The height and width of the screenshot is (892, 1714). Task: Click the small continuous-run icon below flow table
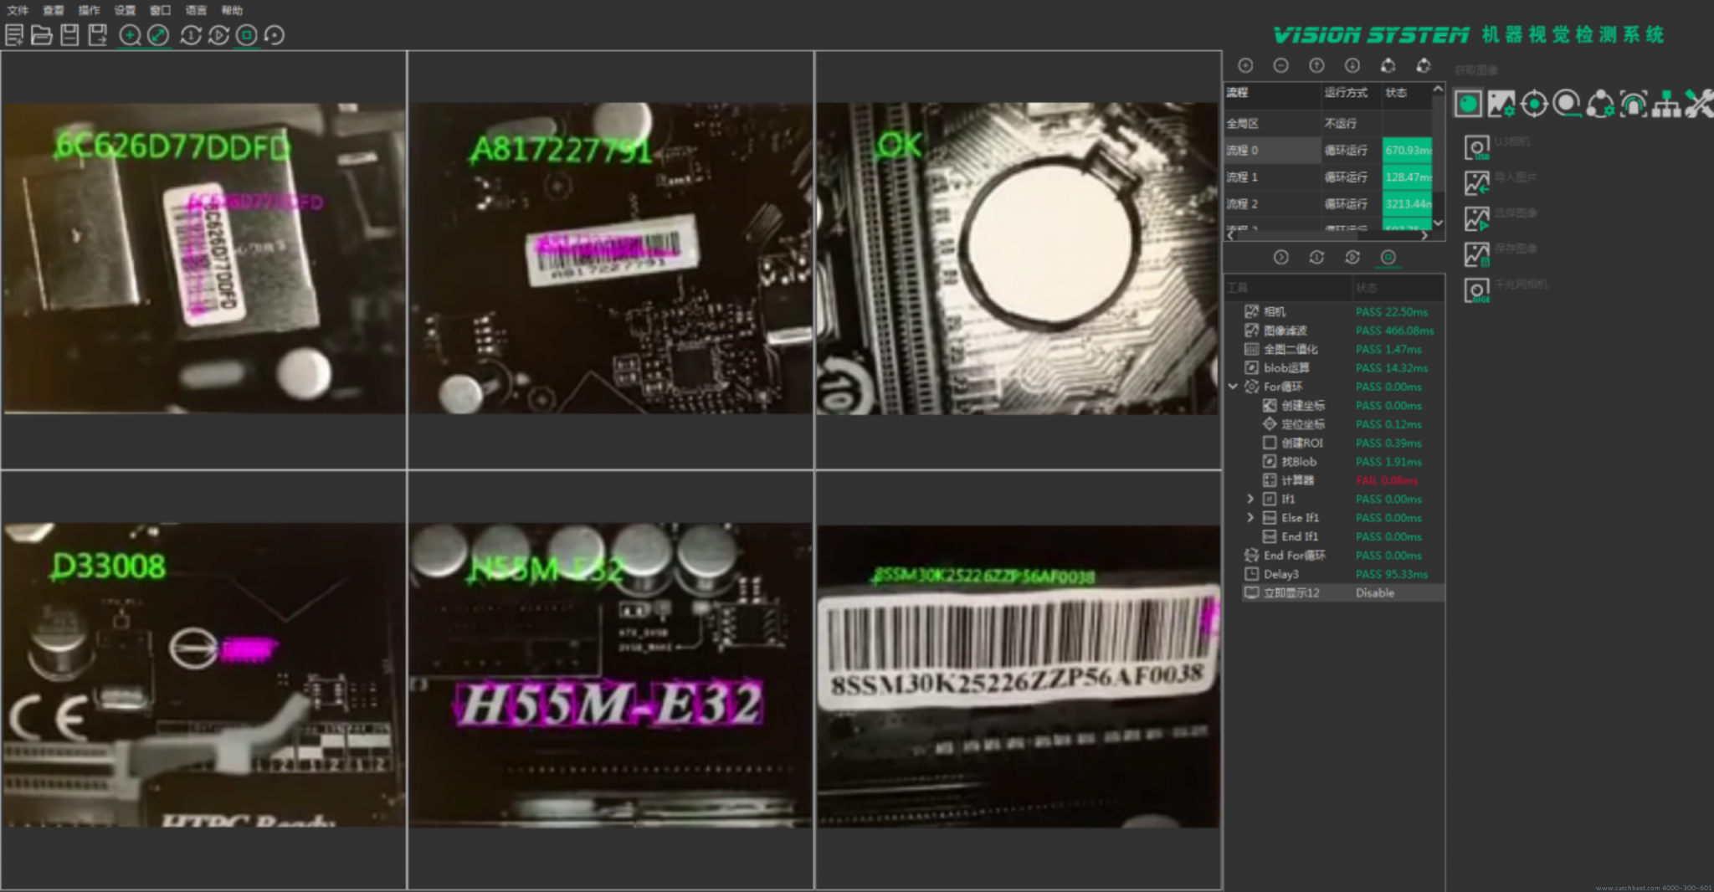[x=1352, y=257]
